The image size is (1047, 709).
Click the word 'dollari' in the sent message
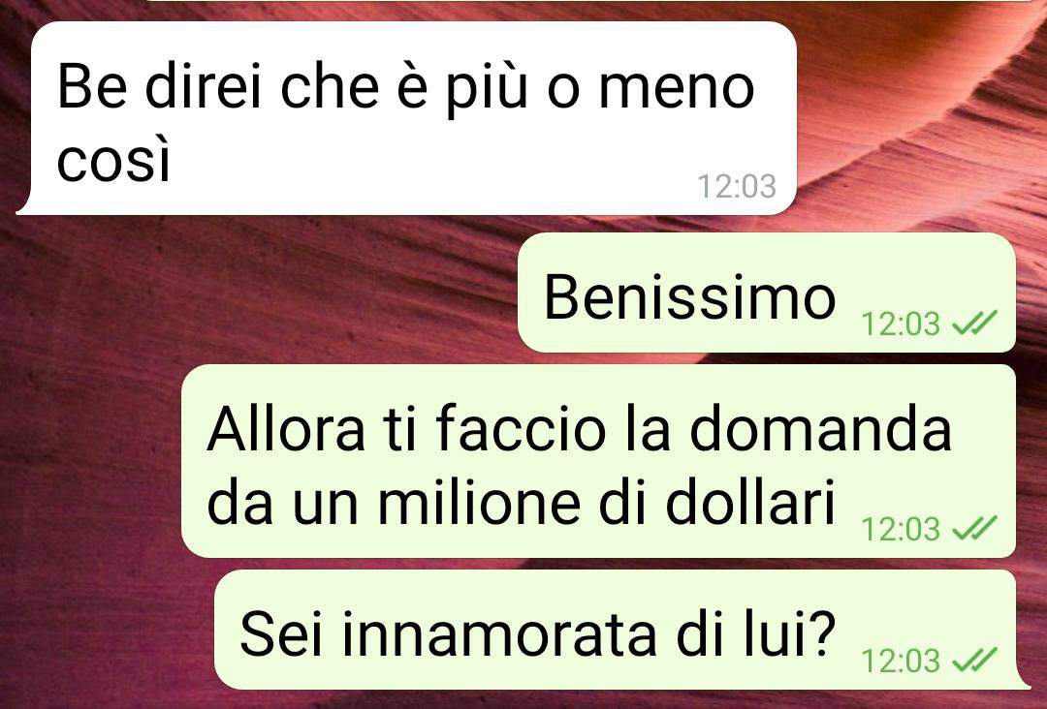[x=750, y=501]
